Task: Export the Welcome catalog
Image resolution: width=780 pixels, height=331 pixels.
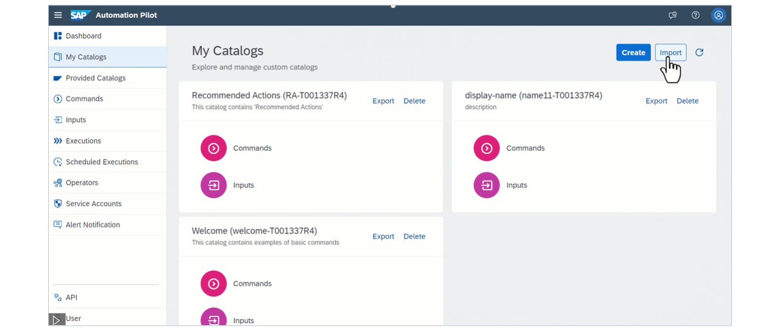Action: (x=383, y=236)
